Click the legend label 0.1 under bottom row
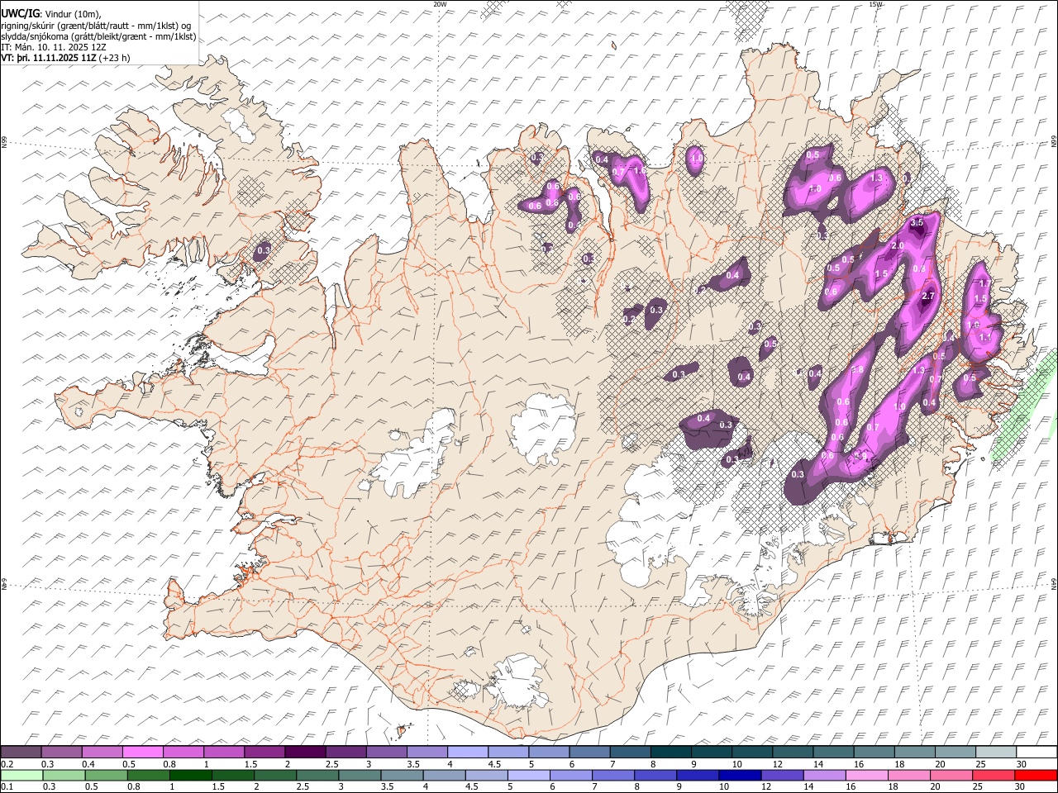Image resolution: width=1058 pixels, height=793 pixels. point(7,786)
